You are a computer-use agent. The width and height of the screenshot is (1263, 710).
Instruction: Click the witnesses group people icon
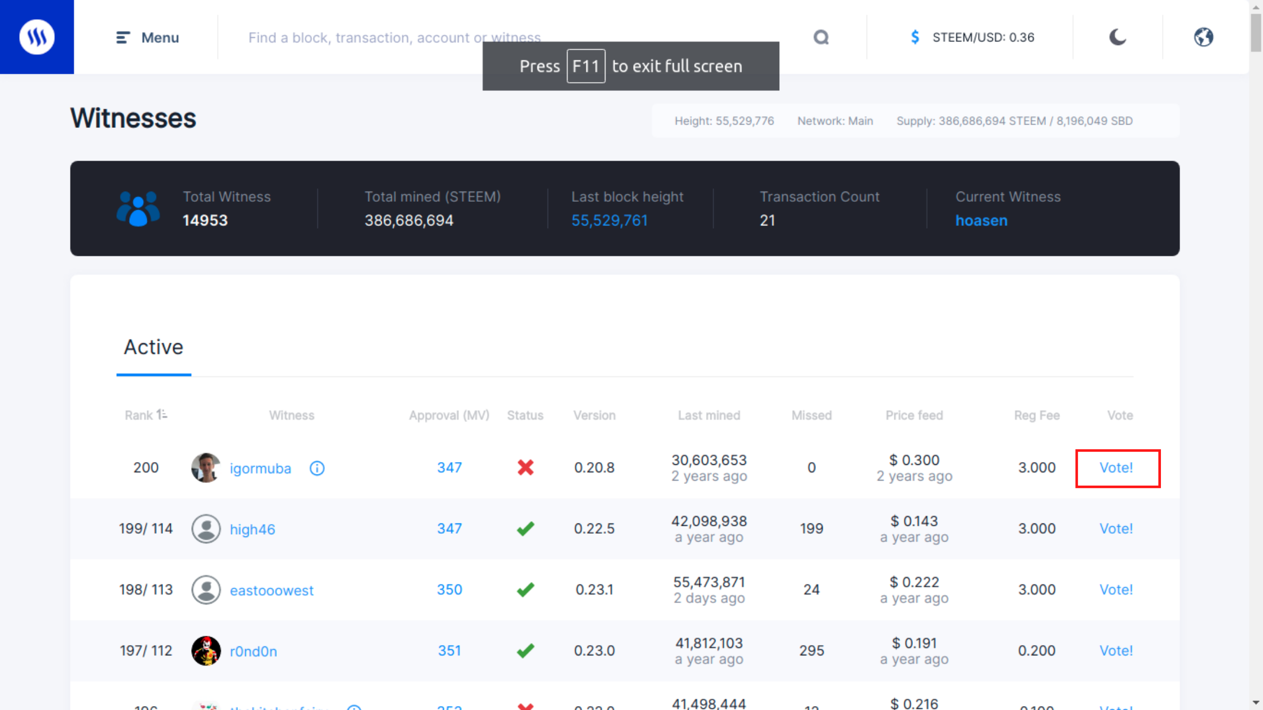138,208
